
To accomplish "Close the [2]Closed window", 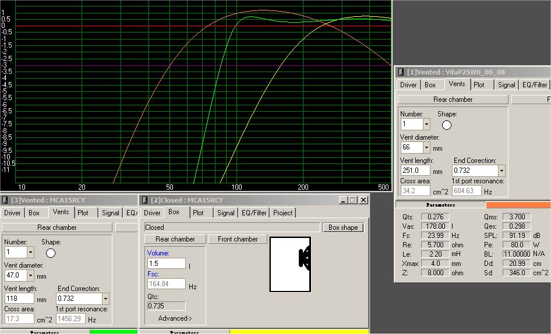I will (x=363, y=200).
